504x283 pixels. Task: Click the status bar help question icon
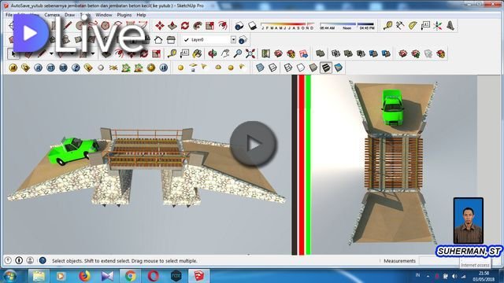click(x=42, y=260)
